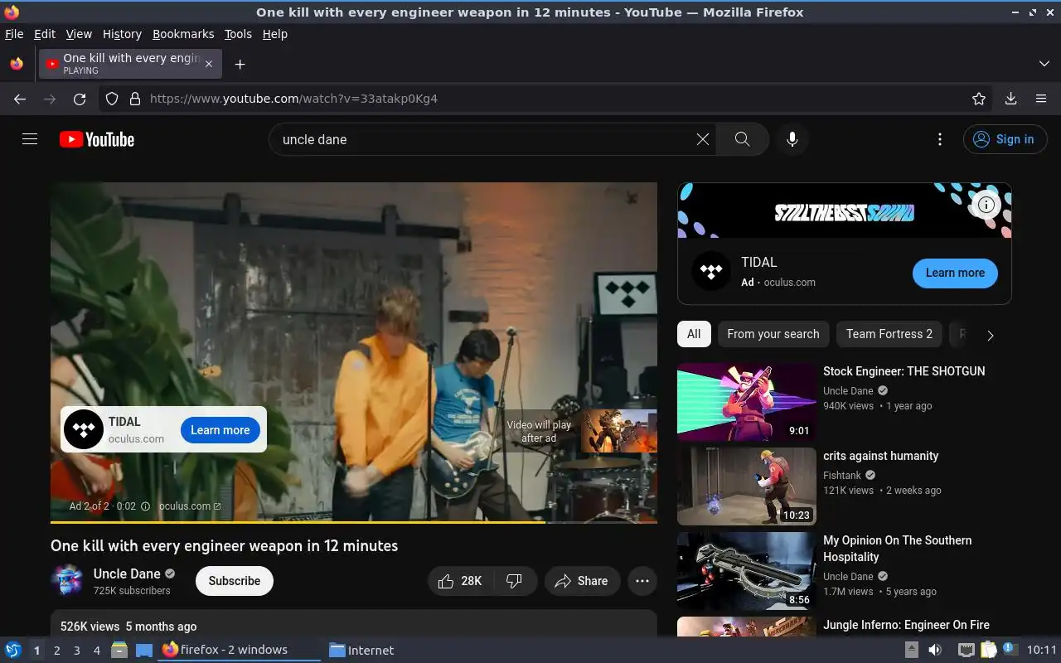Open the shield tracking protection icon
Screen dimensions: 1061x663
(x=112, y=99)
